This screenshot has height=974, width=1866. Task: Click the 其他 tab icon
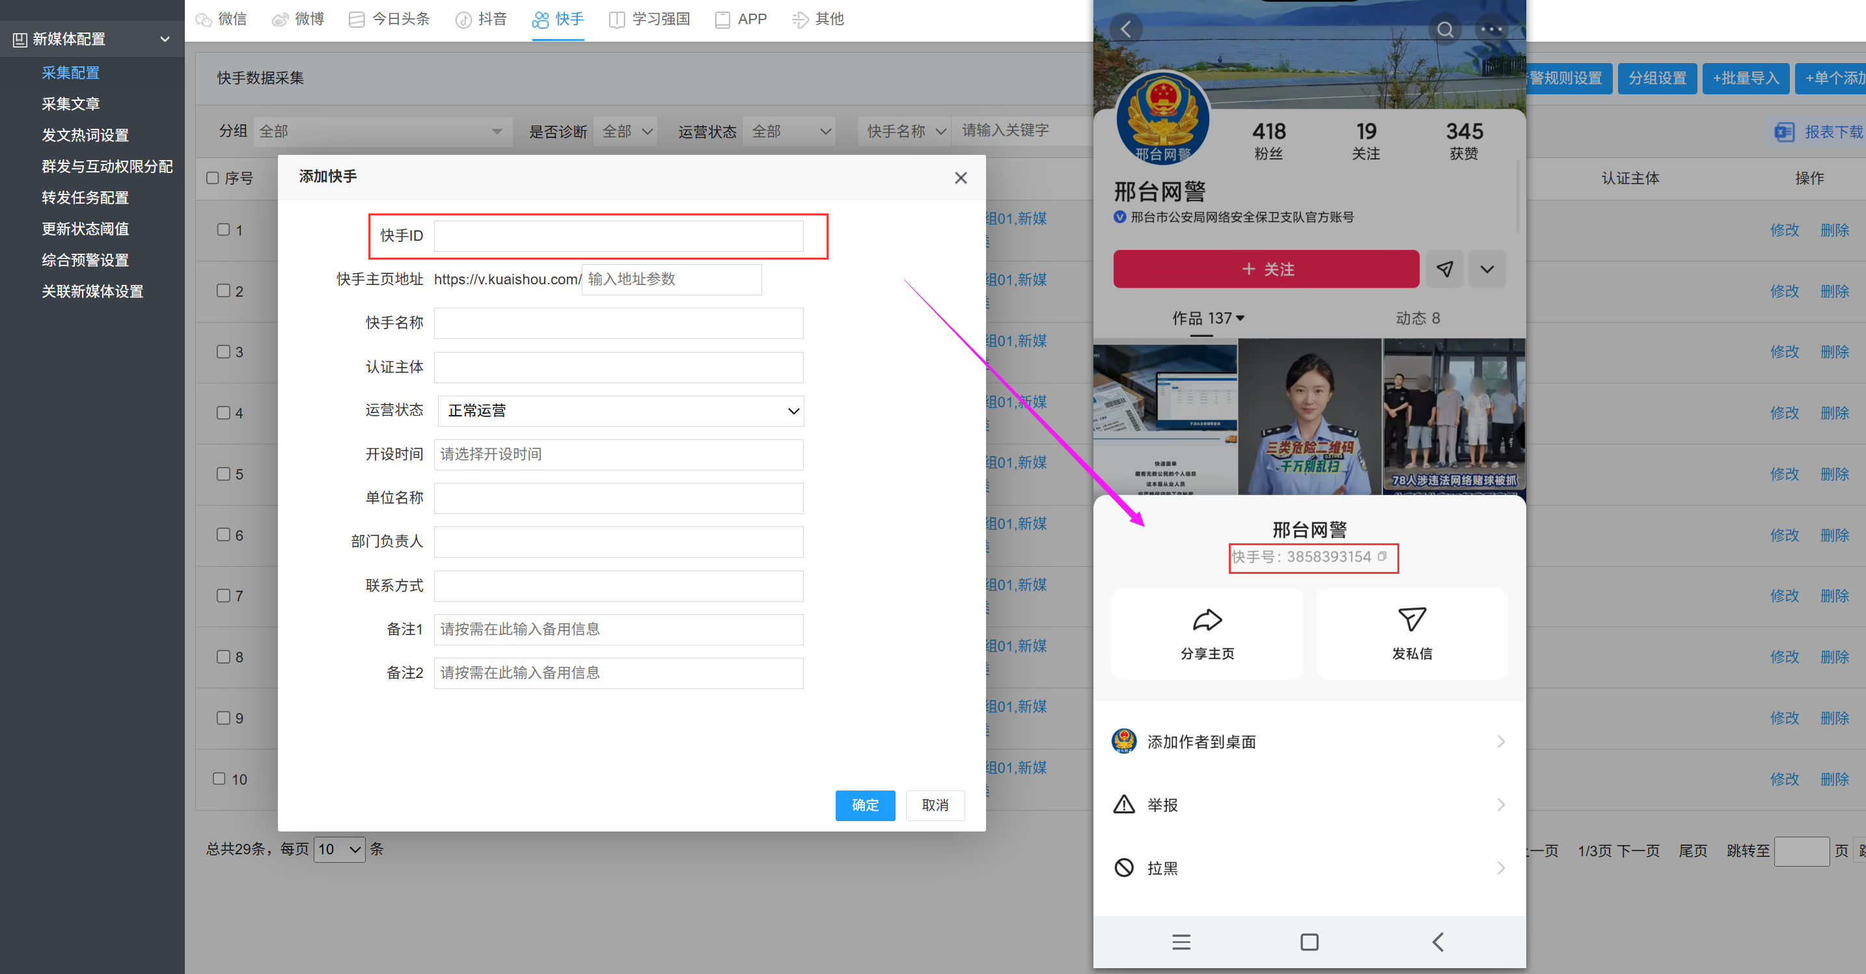pyautogui.click(x=800, y=20)
